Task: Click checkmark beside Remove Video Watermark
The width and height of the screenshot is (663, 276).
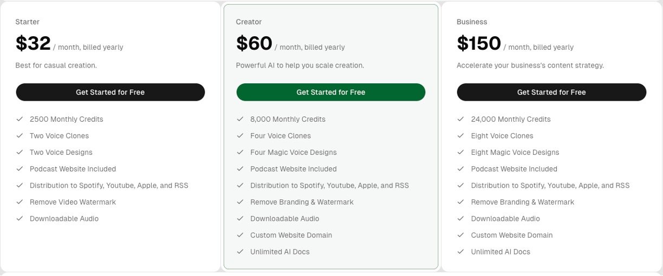Action: tap(19, 202)
